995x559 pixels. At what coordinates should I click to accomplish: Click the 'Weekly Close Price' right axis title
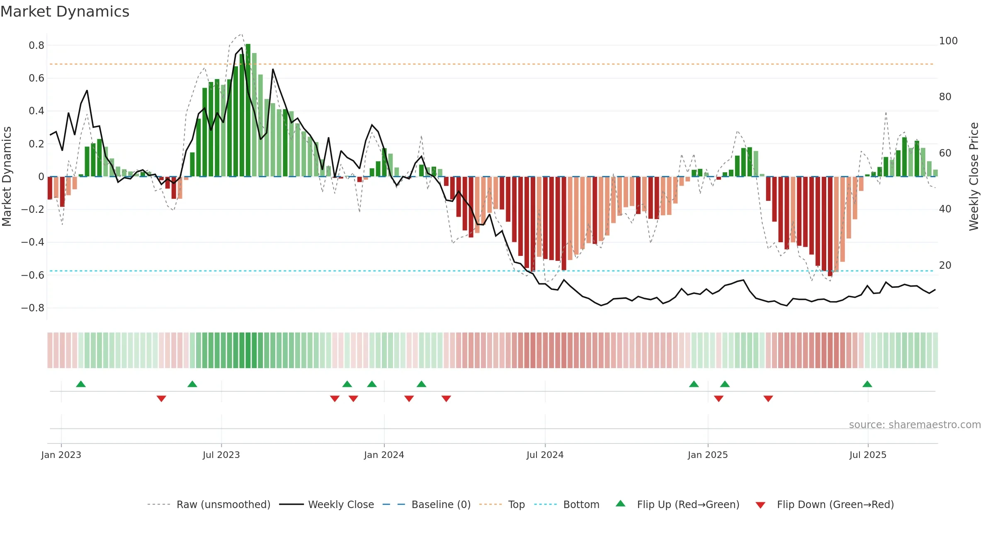974,176
